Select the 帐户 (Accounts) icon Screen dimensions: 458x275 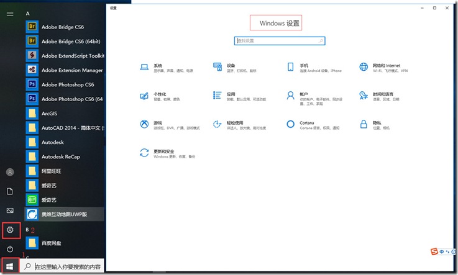click(x=290, y=96)
